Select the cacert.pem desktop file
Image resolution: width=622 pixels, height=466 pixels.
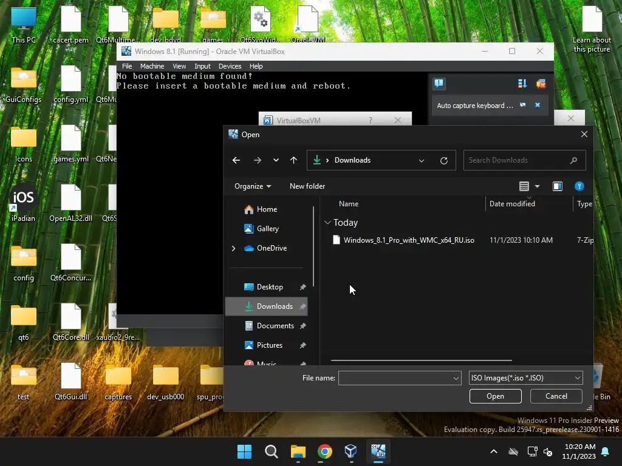70,25
